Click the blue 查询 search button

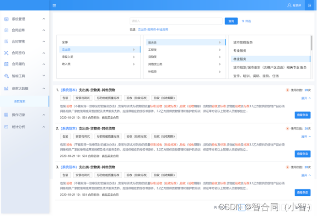pyautogui.click(x=231, y=21)
